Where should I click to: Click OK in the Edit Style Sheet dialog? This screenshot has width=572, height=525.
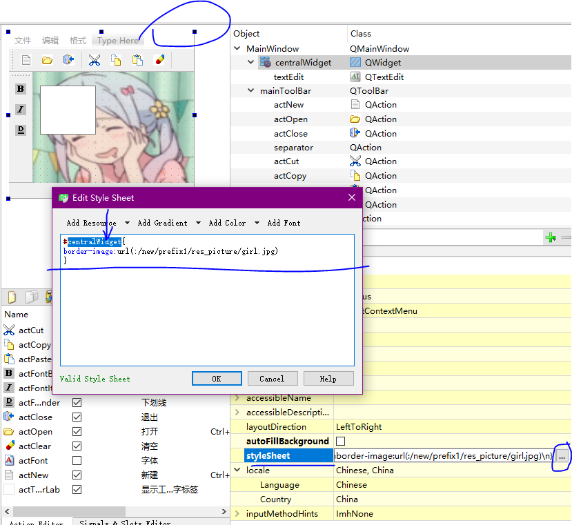tap(216, 378)
